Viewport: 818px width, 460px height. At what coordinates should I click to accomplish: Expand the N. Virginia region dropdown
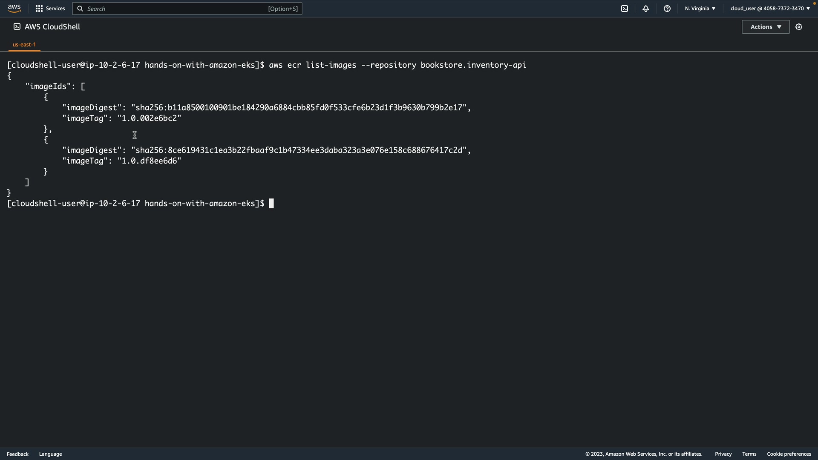(700, 9)
